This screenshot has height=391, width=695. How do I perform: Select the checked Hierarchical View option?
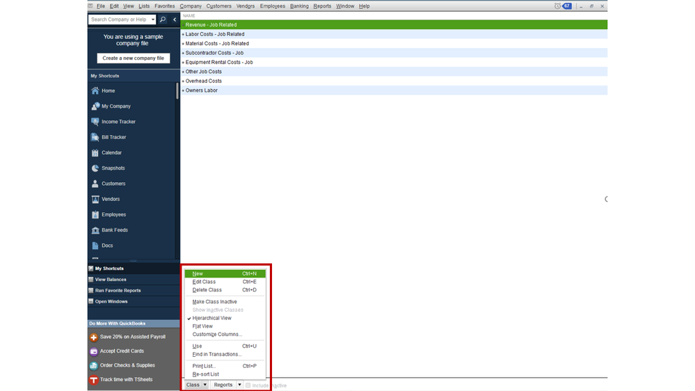[212, 318]
